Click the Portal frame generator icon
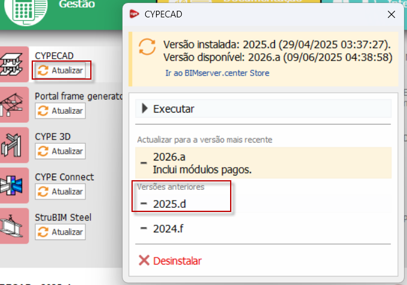407x285 pixels. (x=14, y=105)
